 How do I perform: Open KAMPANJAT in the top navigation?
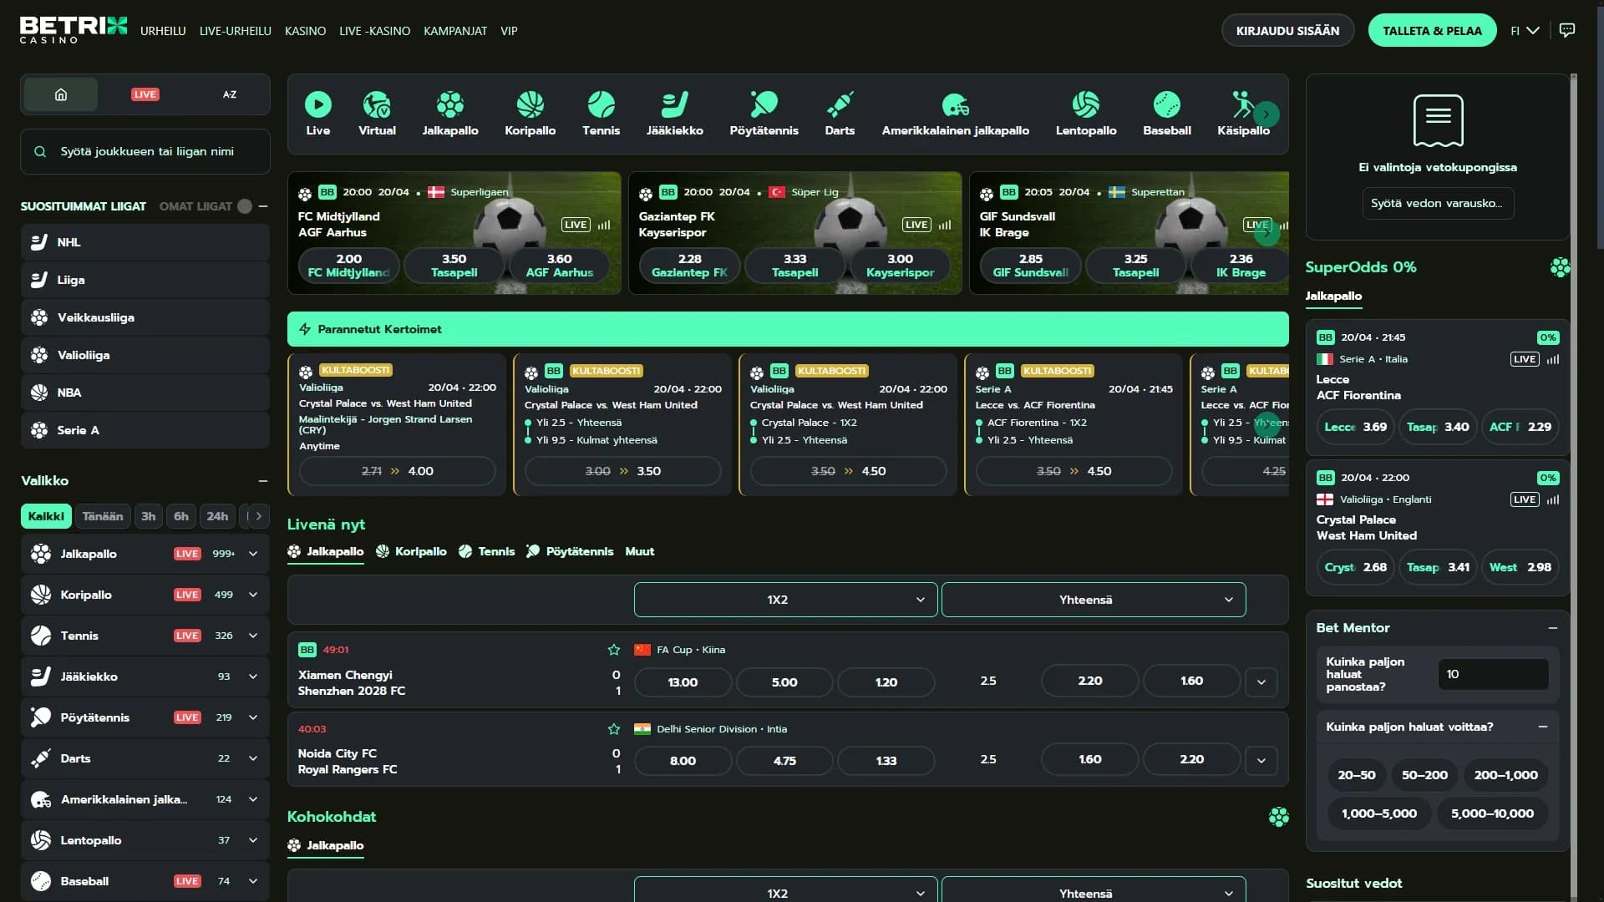455,31
